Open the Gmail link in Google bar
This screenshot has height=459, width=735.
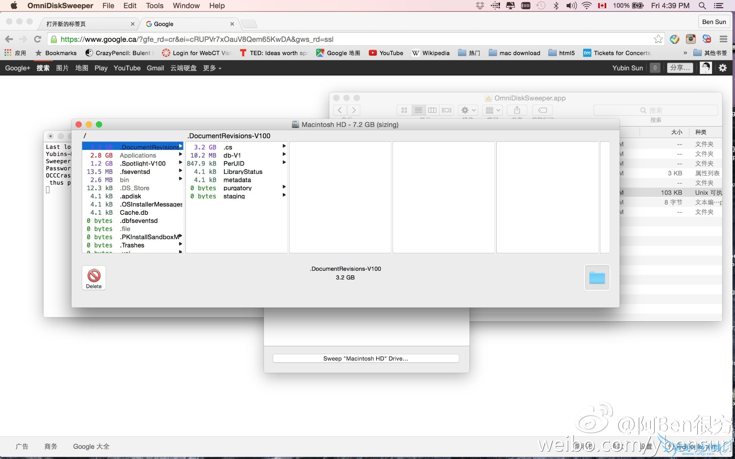pyautogui.click(x=155, y=68)
